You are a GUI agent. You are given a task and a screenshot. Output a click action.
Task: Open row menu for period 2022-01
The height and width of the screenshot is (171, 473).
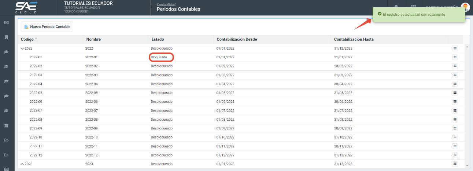455,57
